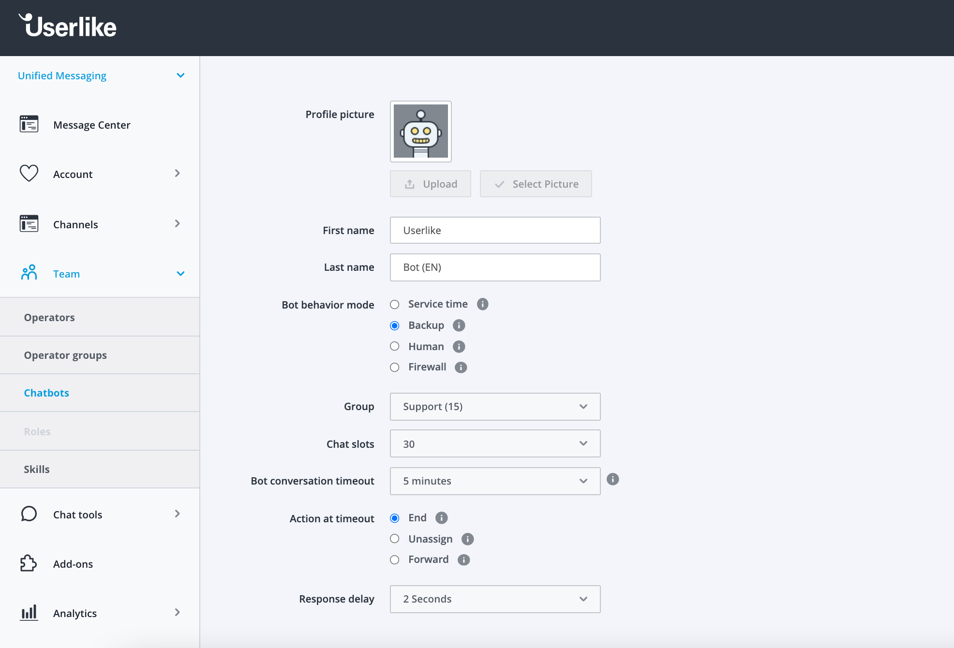This screenshot has width=954, height=648.
Task: Set action at timeout to Forward
Action: [395, 560]
